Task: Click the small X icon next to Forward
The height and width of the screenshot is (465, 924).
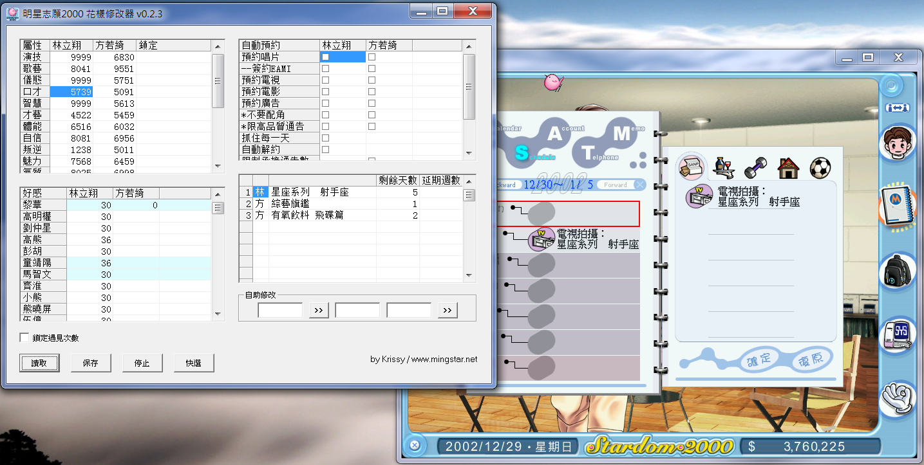Action: 639,185
